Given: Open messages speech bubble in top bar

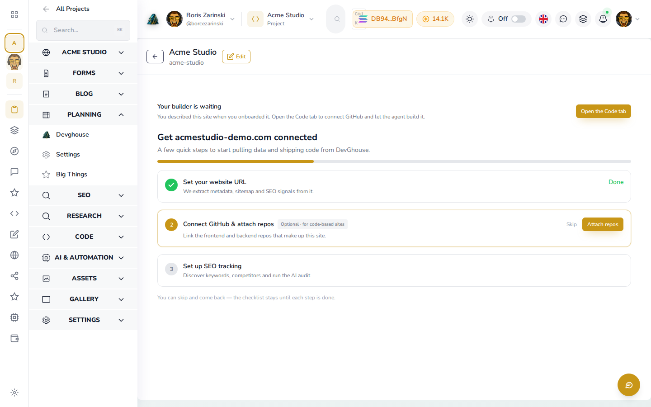Looking at the screenshot, I should click(x=563, y=19).
